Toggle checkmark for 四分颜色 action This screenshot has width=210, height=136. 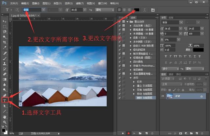click(x=119, y=62)
